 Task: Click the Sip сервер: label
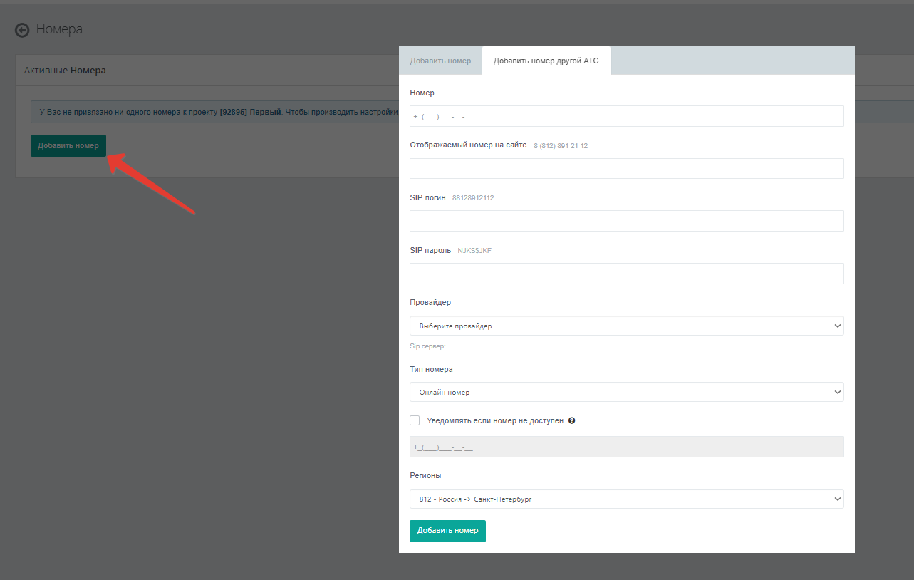click(x=427, y=346)
